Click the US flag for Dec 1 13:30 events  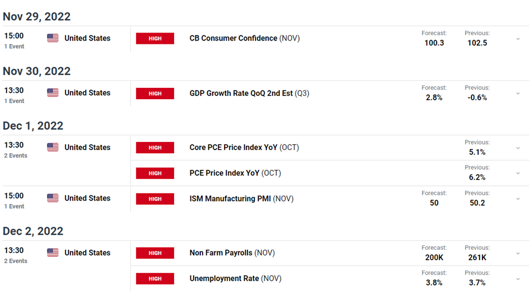click(53, 147)
